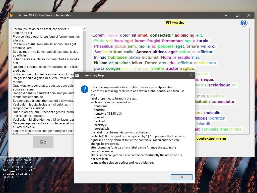Click the 'DI' weekday header on the calendar
The height and width of the screenshot is (193, 257).
(30, 160)
